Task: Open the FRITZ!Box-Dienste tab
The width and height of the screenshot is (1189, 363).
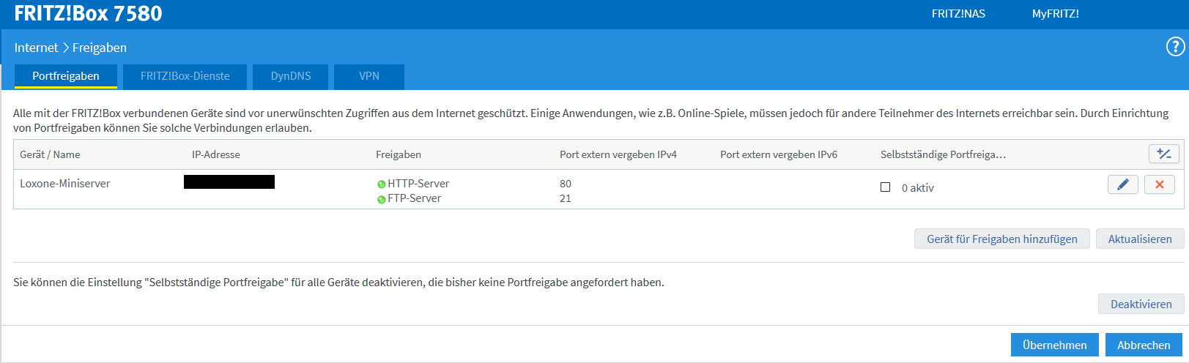Action: (185, 76)
